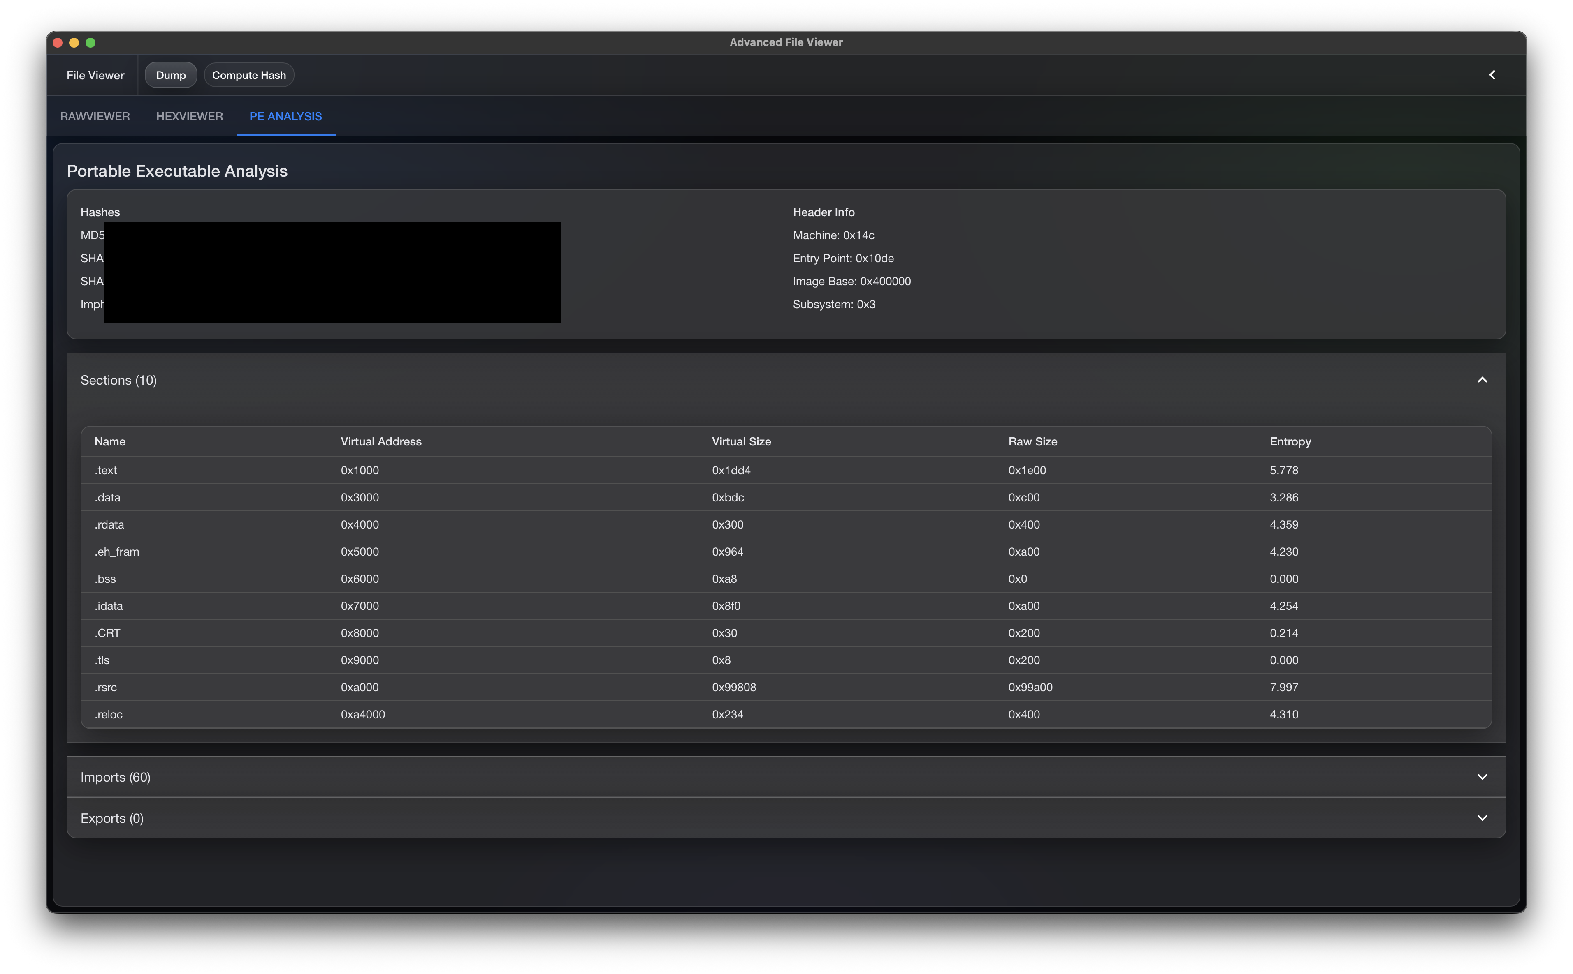Click the Raw Size column header
The image size is (1573, 974).
point(1032,442)
